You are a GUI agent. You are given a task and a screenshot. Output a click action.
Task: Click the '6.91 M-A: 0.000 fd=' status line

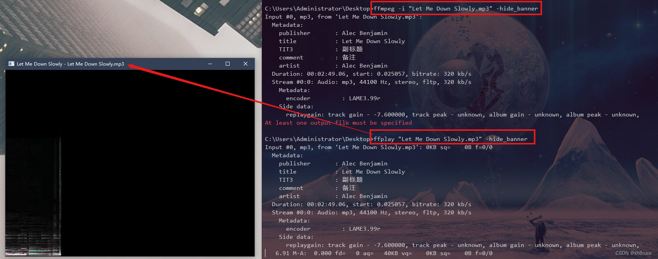point(384,253)
